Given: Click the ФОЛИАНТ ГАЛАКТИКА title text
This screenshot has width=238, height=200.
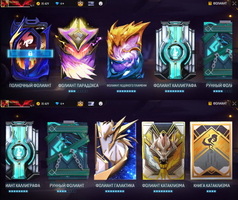Looking at the screenshot, I should [115, 186].
